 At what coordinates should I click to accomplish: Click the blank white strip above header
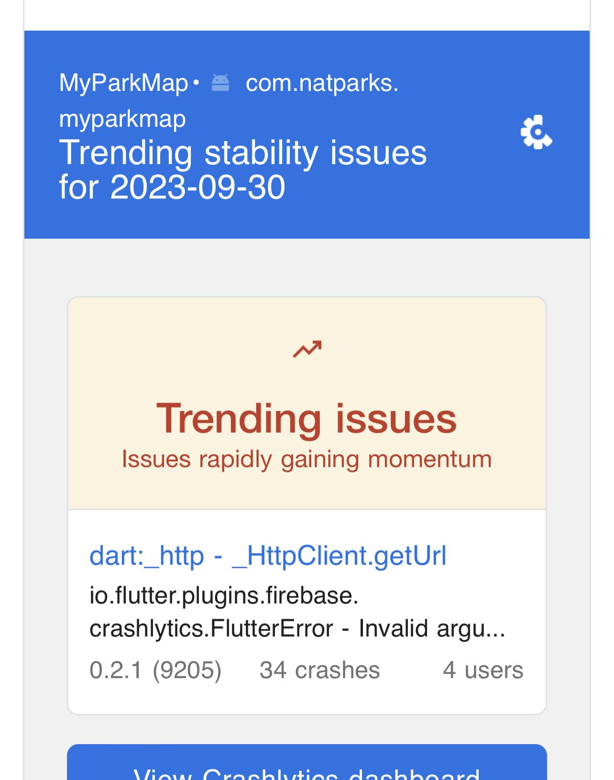(307, 14)
